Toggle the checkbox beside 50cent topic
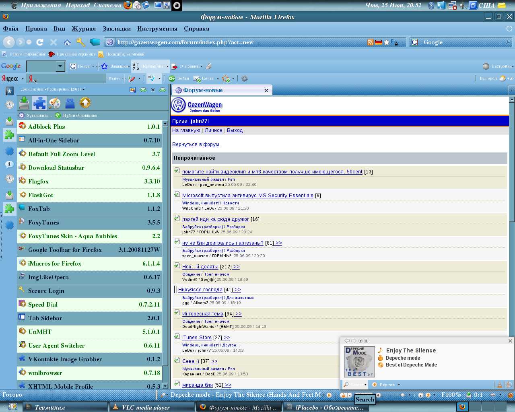Image resolution: width=515 pixels, height=412 pixels. [x=177, y=171]
